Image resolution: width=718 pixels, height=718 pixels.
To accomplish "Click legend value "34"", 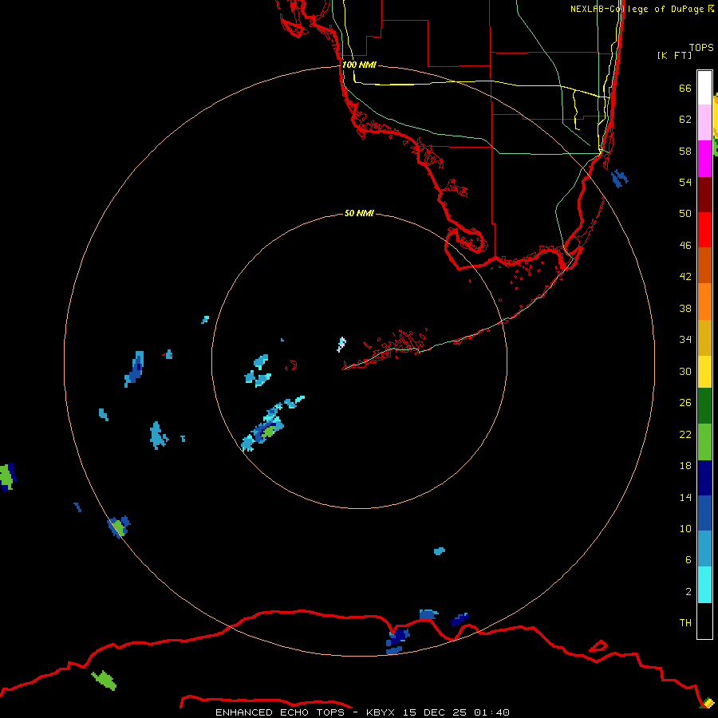I will point(685,339).
